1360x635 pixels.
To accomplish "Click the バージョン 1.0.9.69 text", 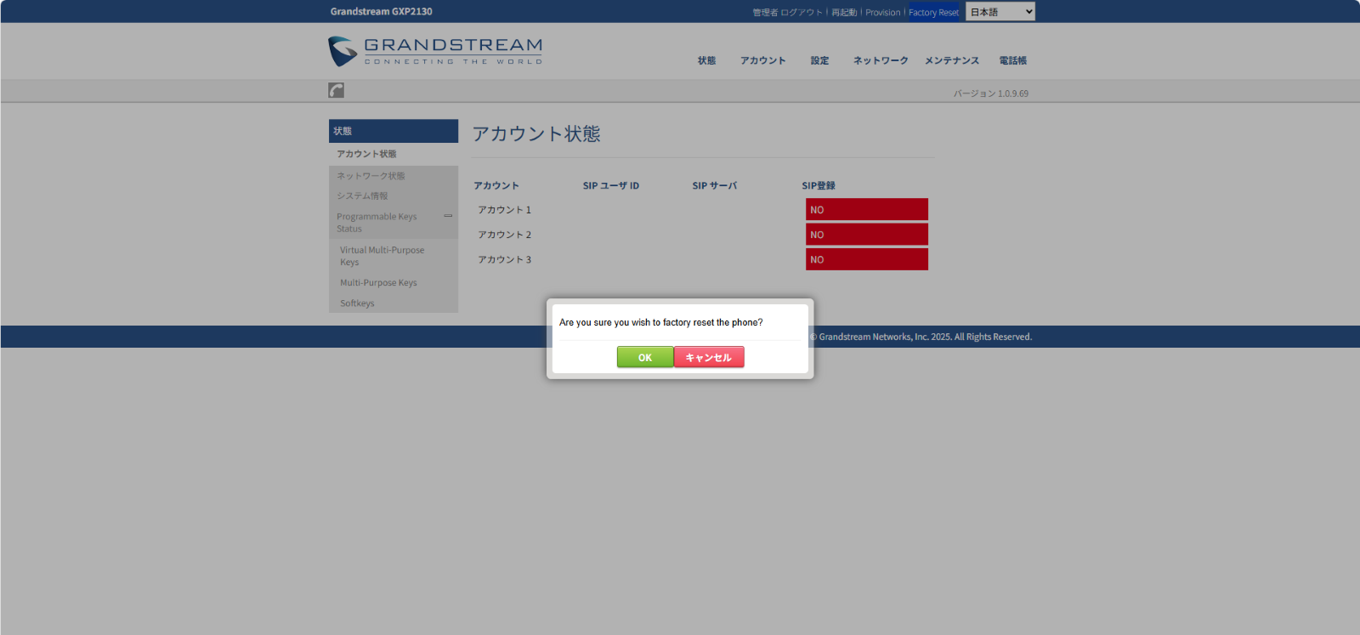I will (x=991, y=94).
